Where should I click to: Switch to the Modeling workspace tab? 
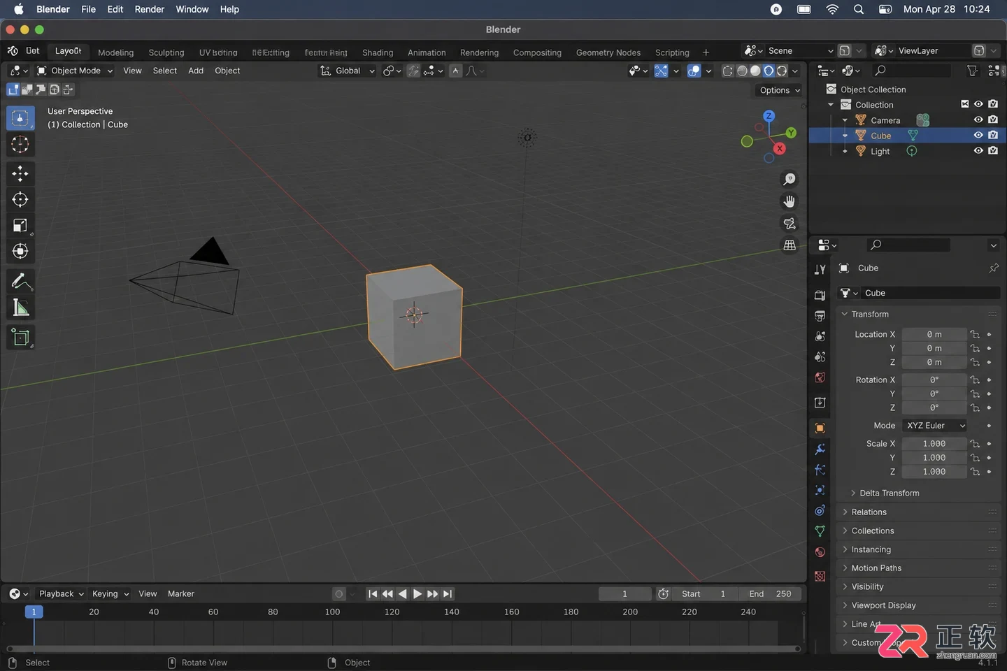coord(115,52)
